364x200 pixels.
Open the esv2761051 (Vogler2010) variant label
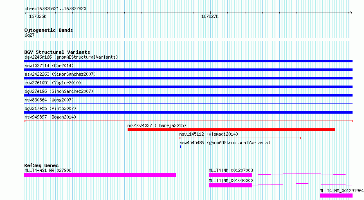point(53,83)
